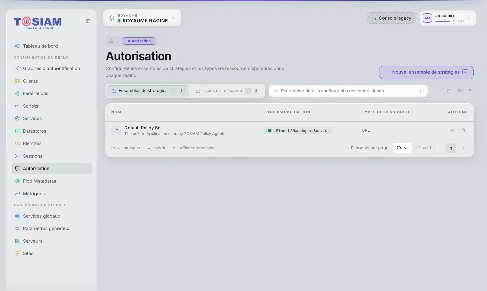Open the elements per page dropdown
Screen dimensions: 487x291
pyautogui.click(x=402, y=148)
